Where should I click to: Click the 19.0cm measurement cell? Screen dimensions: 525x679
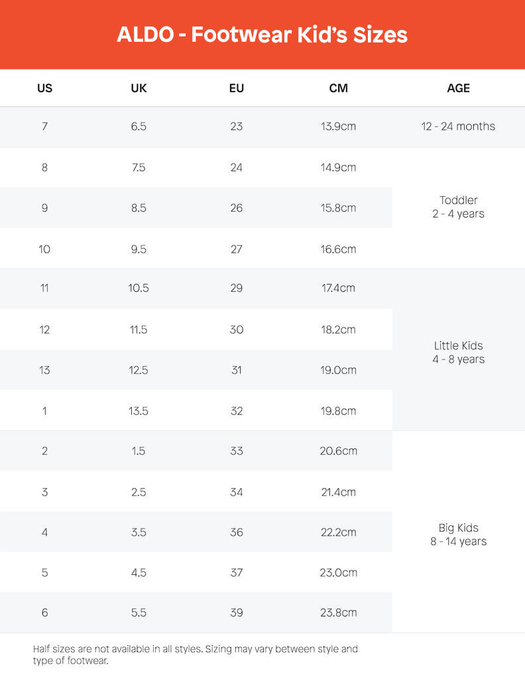tap(338, 370)
